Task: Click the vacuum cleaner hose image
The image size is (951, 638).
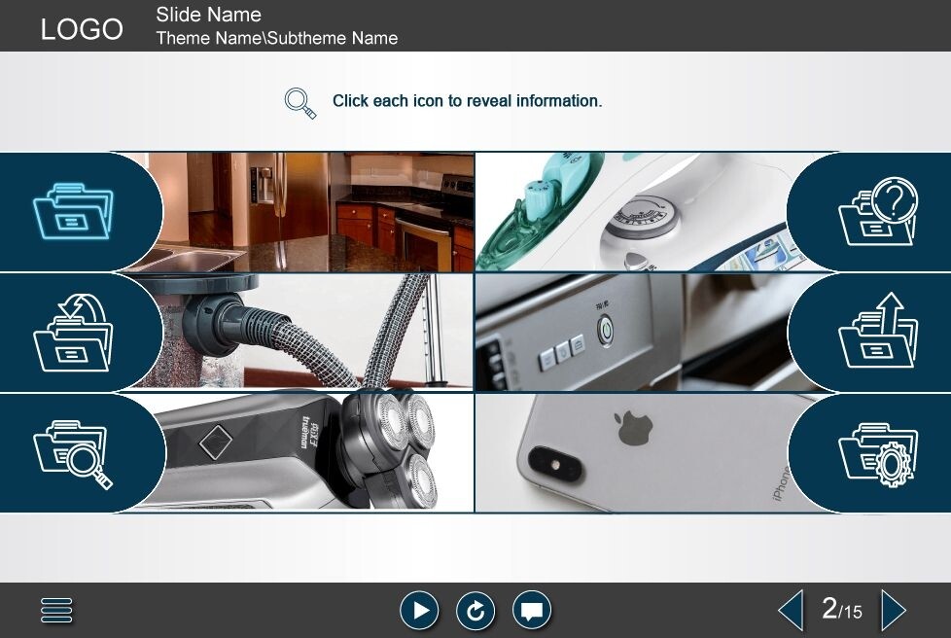Action: point(321,333)
